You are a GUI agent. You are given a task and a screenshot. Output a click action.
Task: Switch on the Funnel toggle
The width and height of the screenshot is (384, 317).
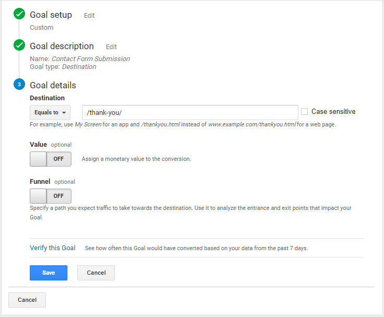point(51,196)
